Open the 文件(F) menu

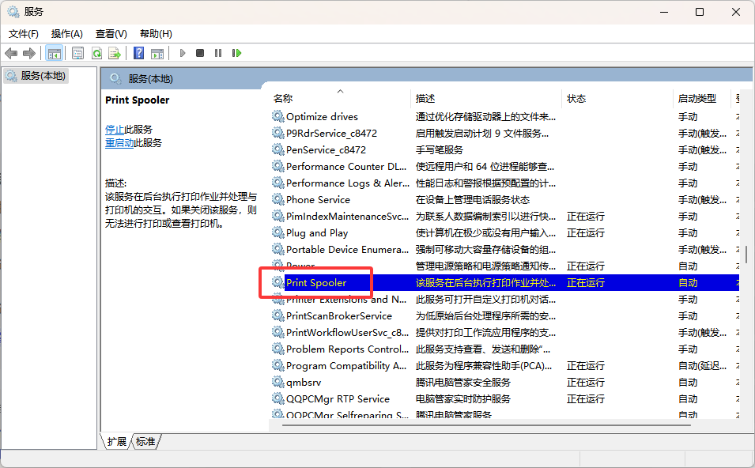(x=24, y=34)
